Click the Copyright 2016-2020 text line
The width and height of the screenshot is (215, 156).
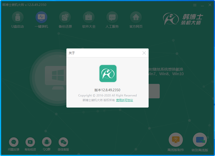pos(107,95)
